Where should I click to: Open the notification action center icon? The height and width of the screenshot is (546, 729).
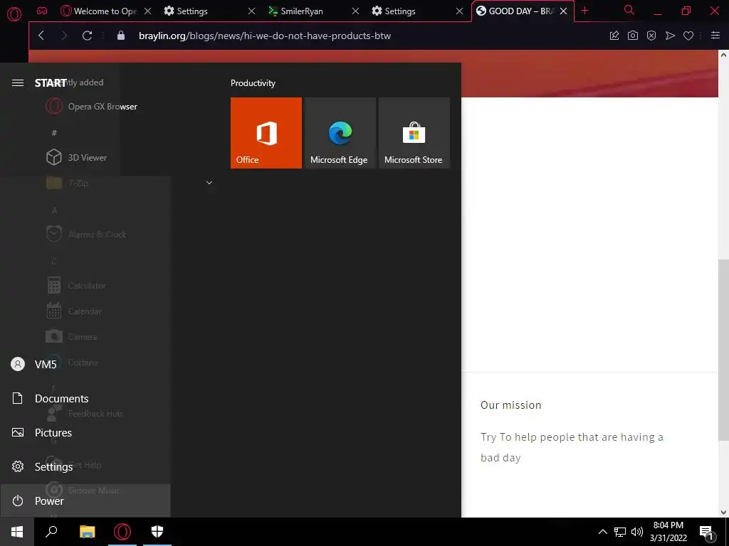(707, 532)
